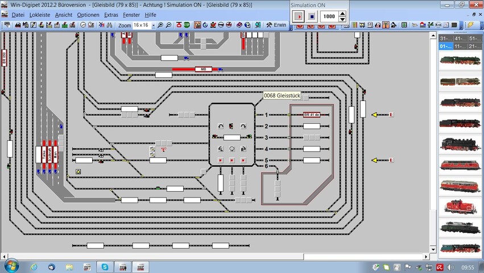Click turntable rotate clockwise arrow button
This screenshot has height=273, width=484.
click(x=243, y=126)
